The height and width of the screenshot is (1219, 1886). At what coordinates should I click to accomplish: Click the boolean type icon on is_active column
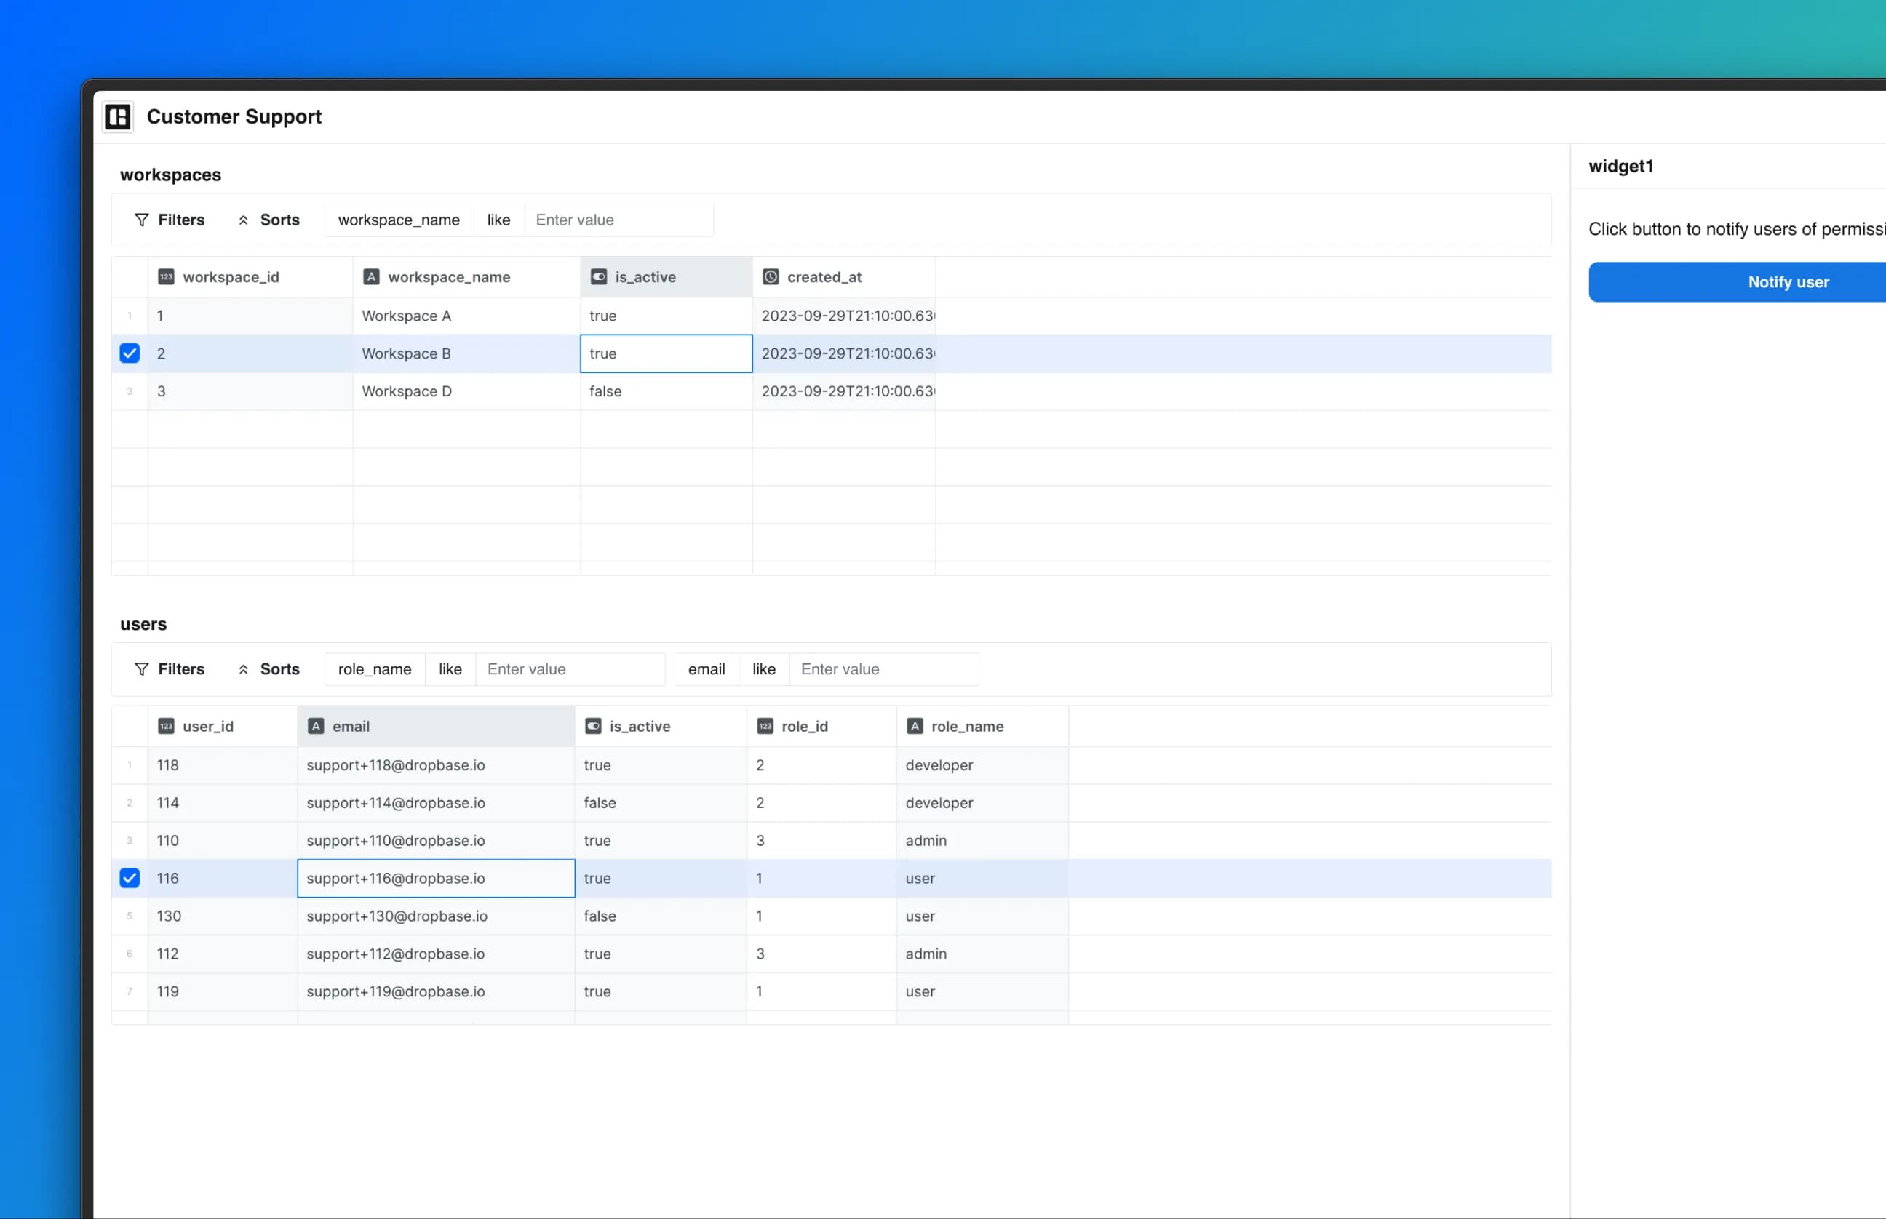tap(598, 276)
